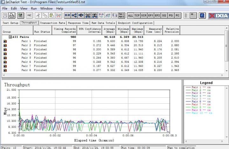Click the results table scroll-right arrow
The width and height of the screenshot is (229, 149).
point(222,75)
